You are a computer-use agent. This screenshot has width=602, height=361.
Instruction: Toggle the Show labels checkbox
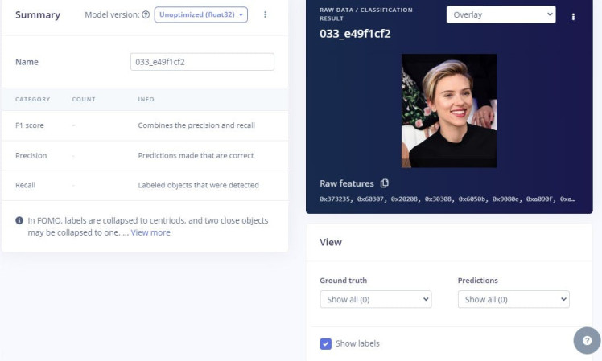pos(326,344)
